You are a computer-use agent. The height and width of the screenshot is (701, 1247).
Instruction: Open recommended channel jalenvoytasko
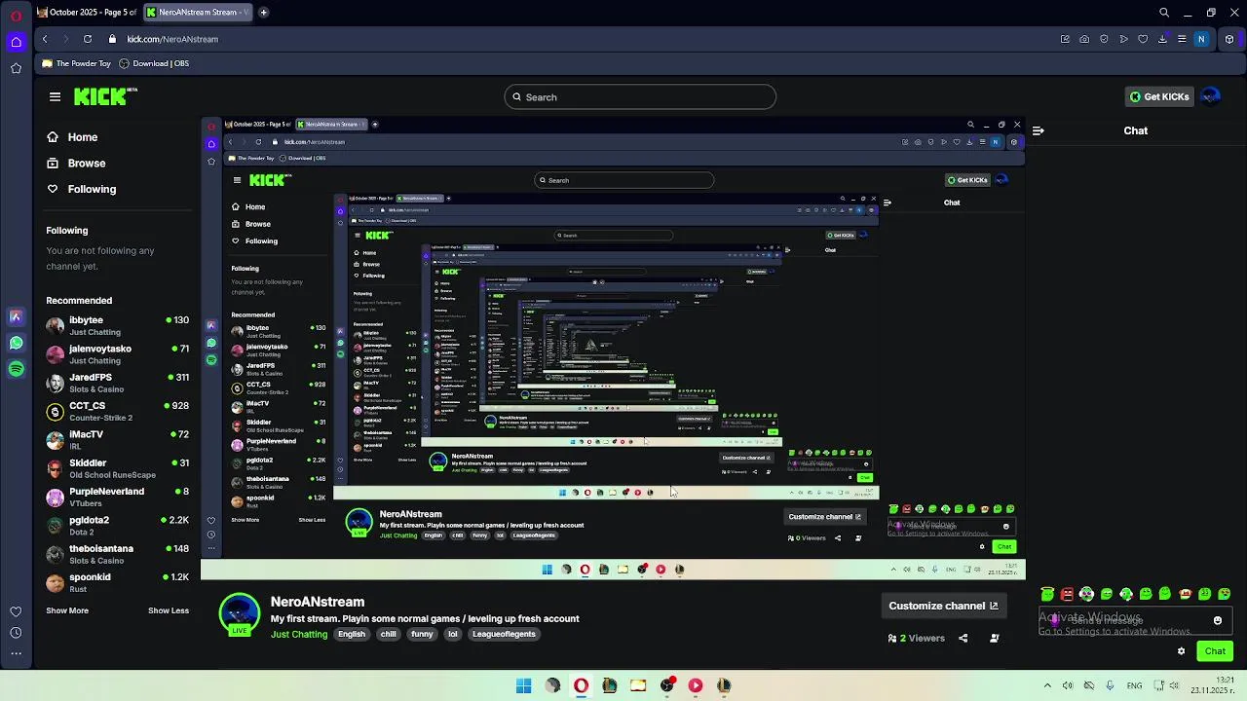point(117,353)
